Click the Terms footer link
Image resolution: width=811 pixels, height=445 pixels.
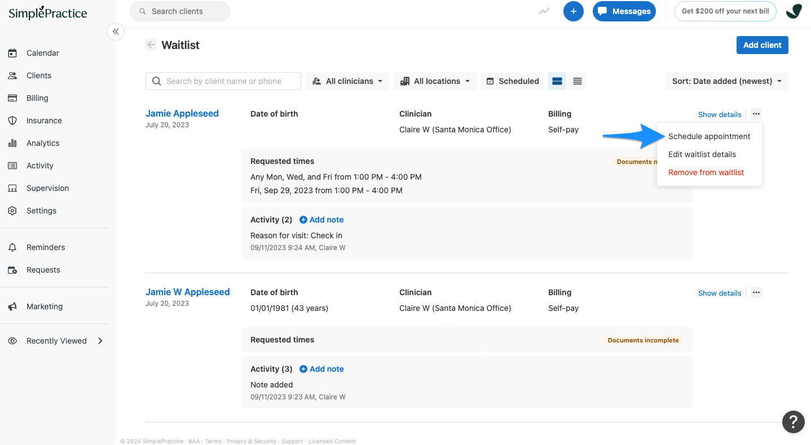click(213, 441)
